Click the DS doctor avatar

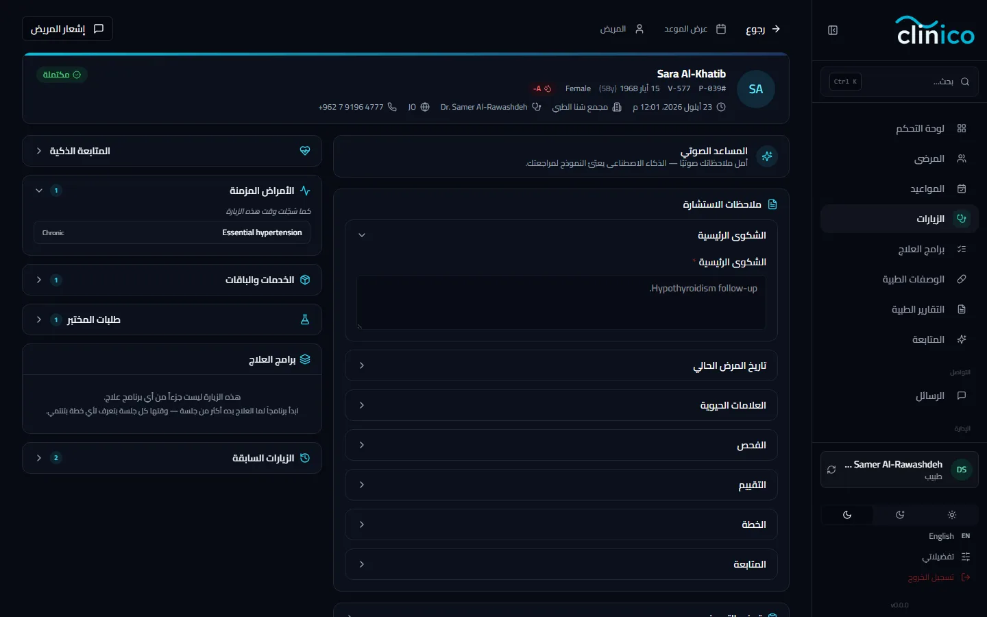click(x=962, y=470)
